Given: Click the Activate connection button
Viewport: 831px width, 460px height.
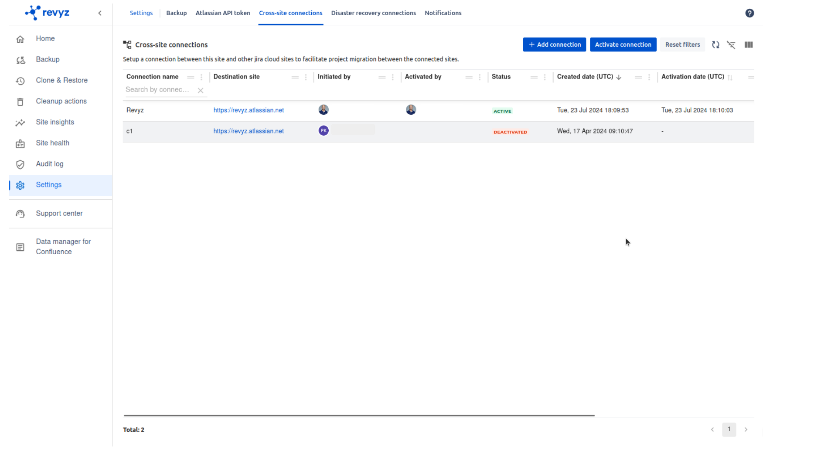Looking at the screenshot, I should pos(623,44).
